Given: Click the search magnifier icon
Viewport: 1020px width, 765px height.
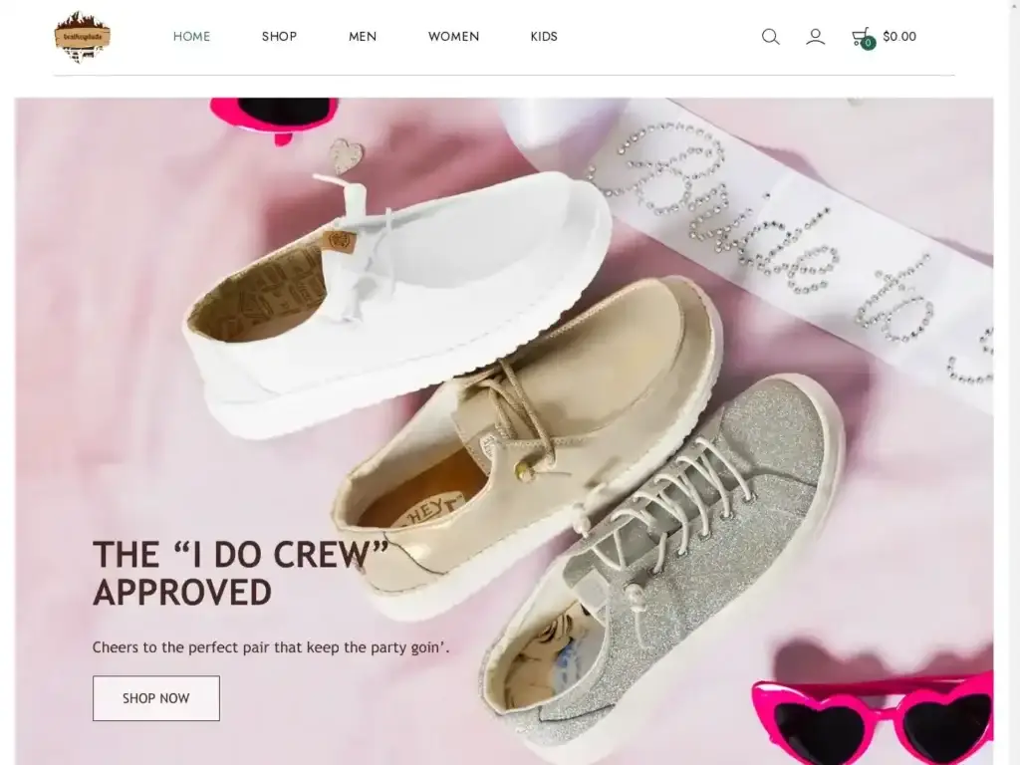Looking at the screenshot, I should coord(770,37).
